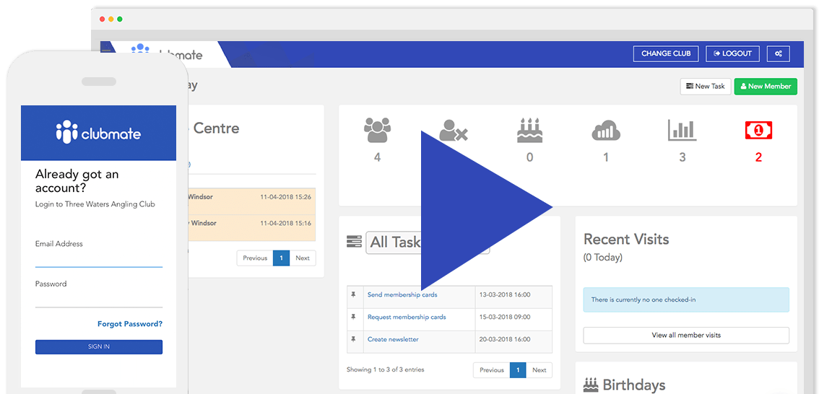Image resolution: width=819 pixels, height=394 pixels.
Task: Click the birthday cake icon showing 0
Action: tap(529, 130)
